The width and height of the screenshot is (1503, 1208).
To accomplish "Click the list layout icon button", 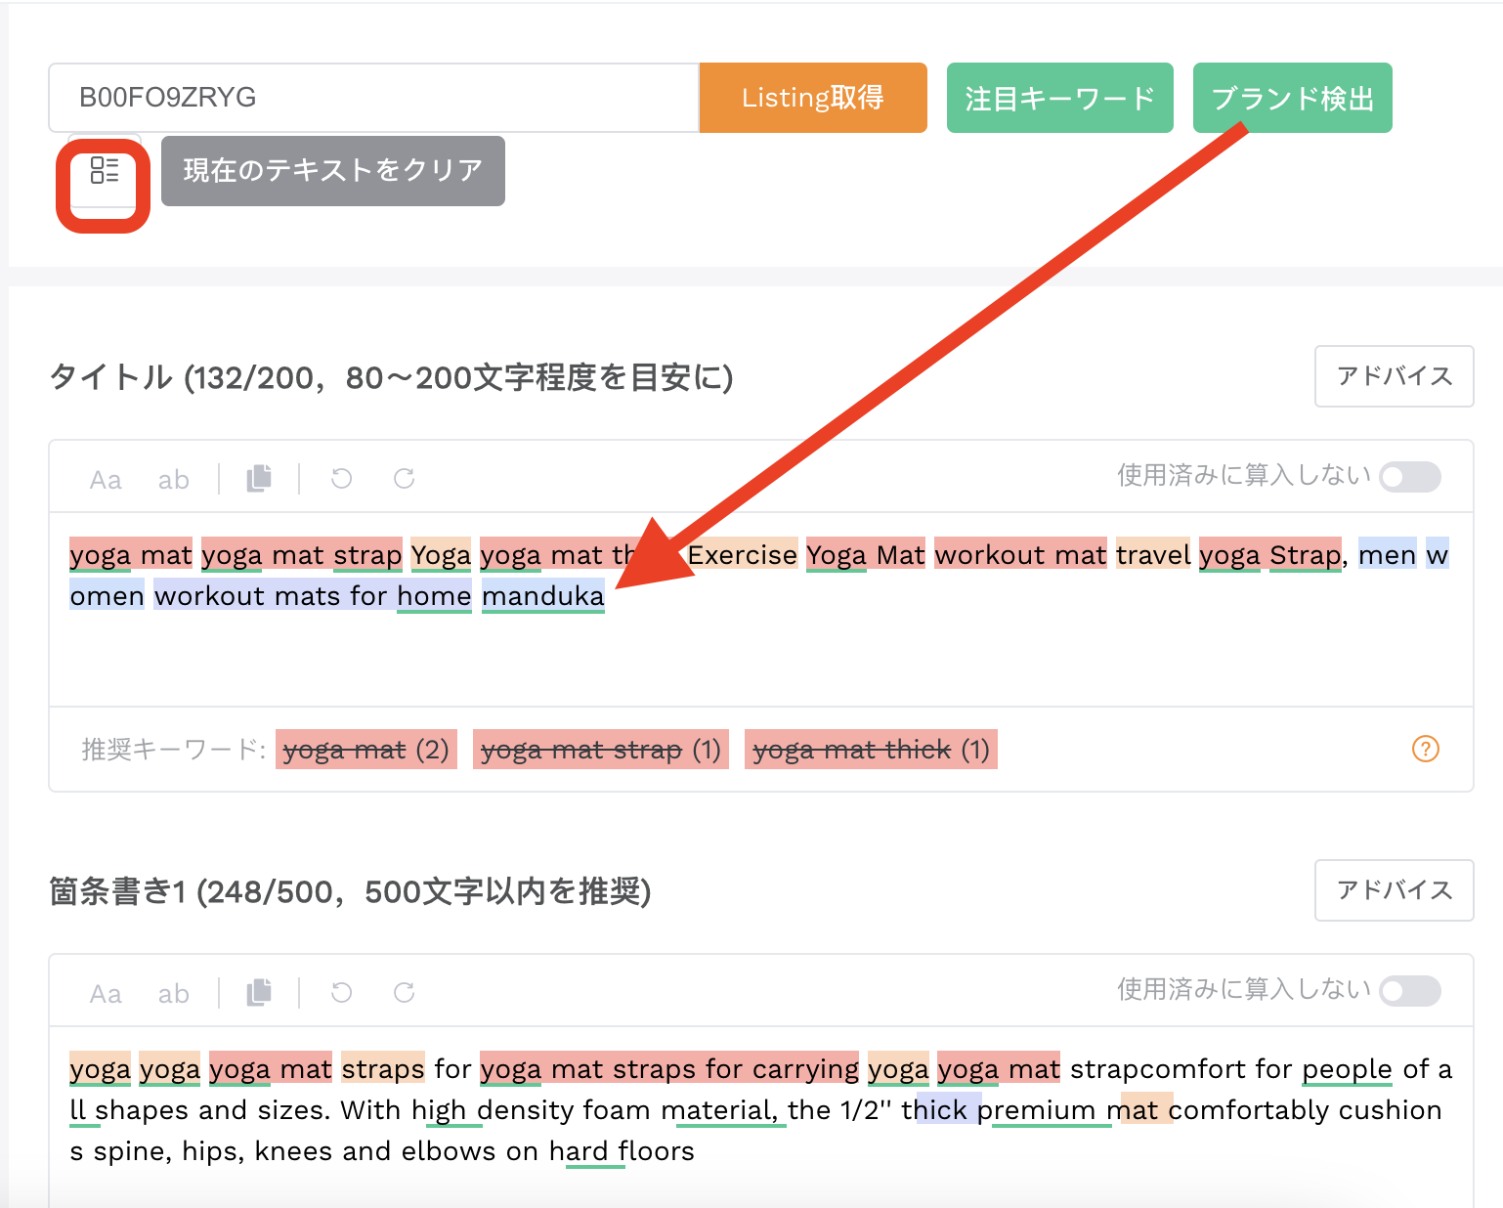I will [105, 170].
